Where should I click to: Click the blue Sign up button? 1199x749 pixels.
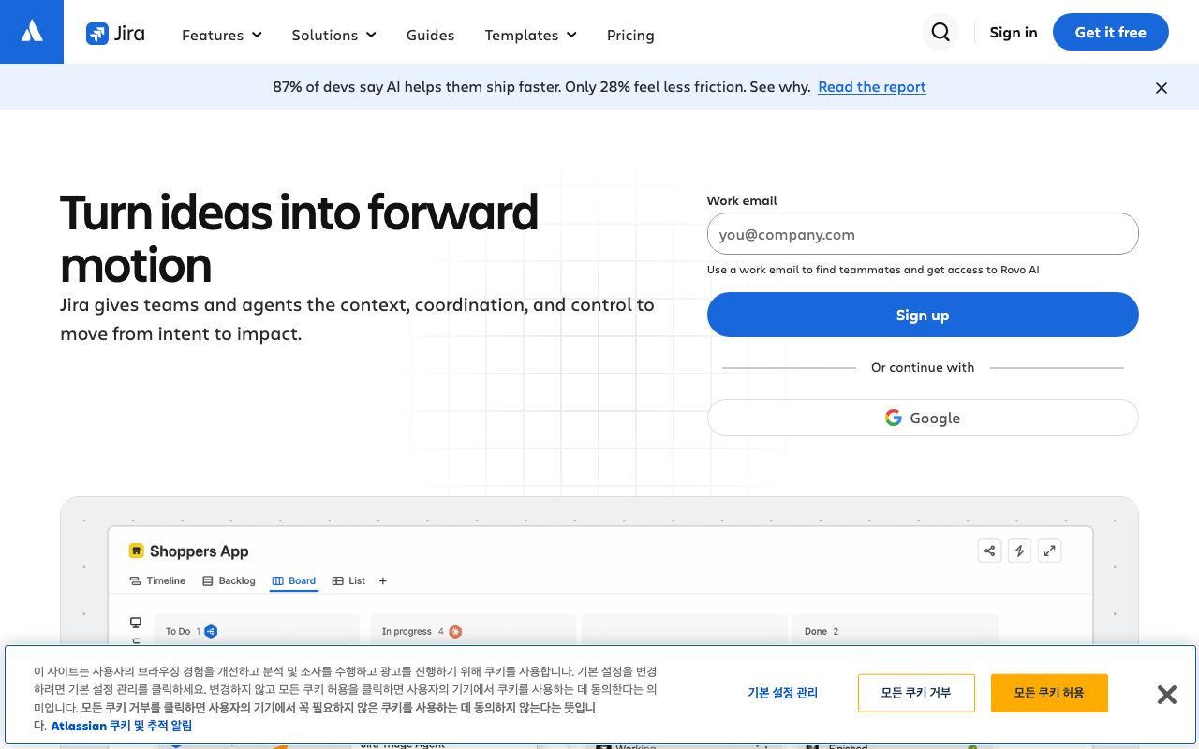[923, 315]
